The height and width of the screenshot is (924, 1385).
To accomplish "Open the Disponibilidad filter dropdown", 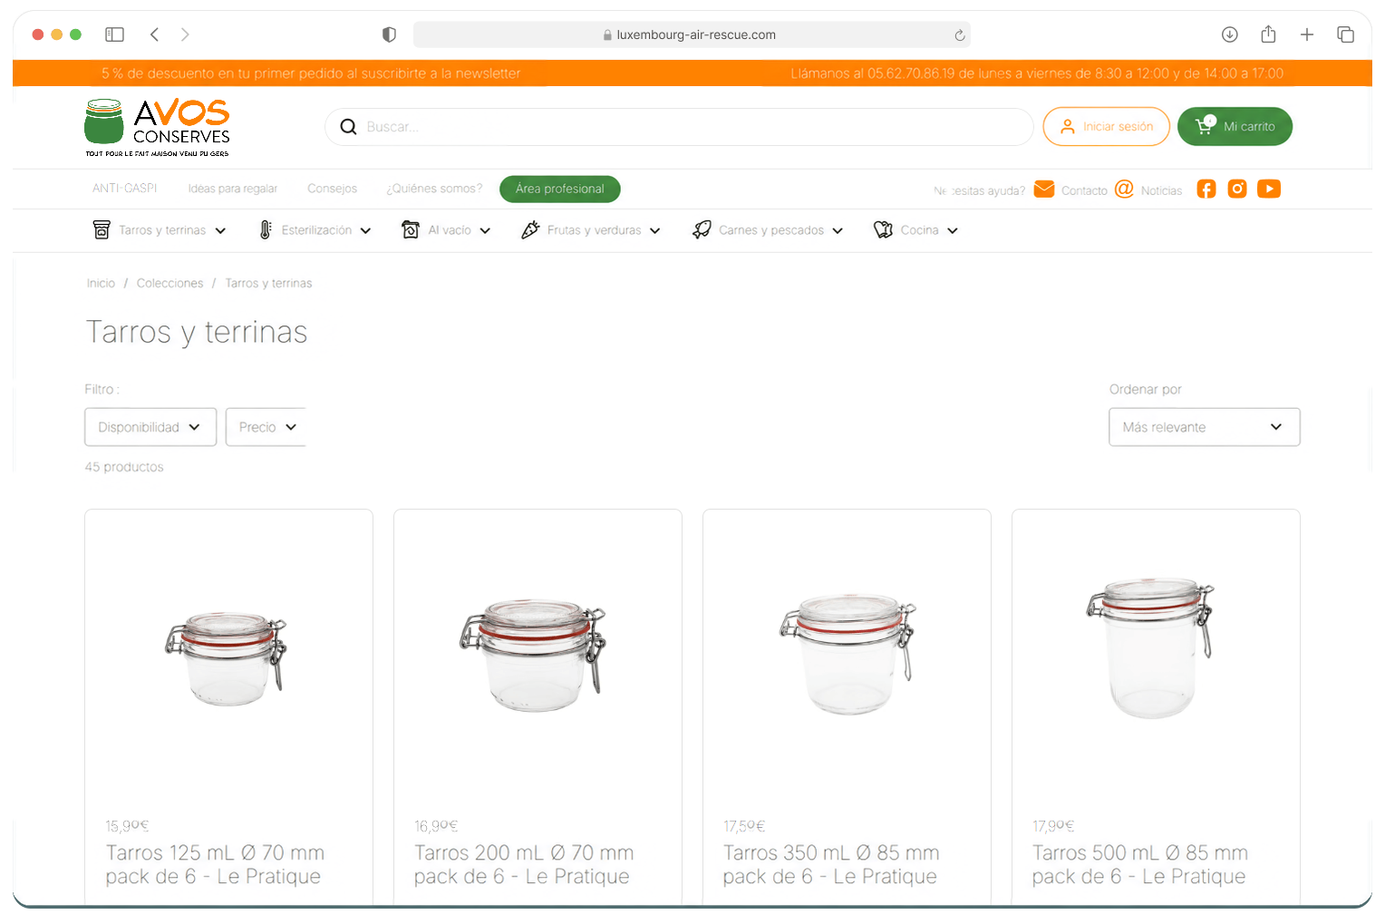I will click(150, 427).
